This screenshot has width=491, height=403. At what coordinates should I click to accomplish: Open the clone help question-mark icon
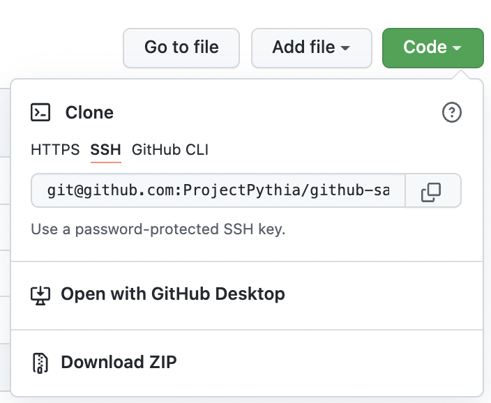[x=452, y=112]
